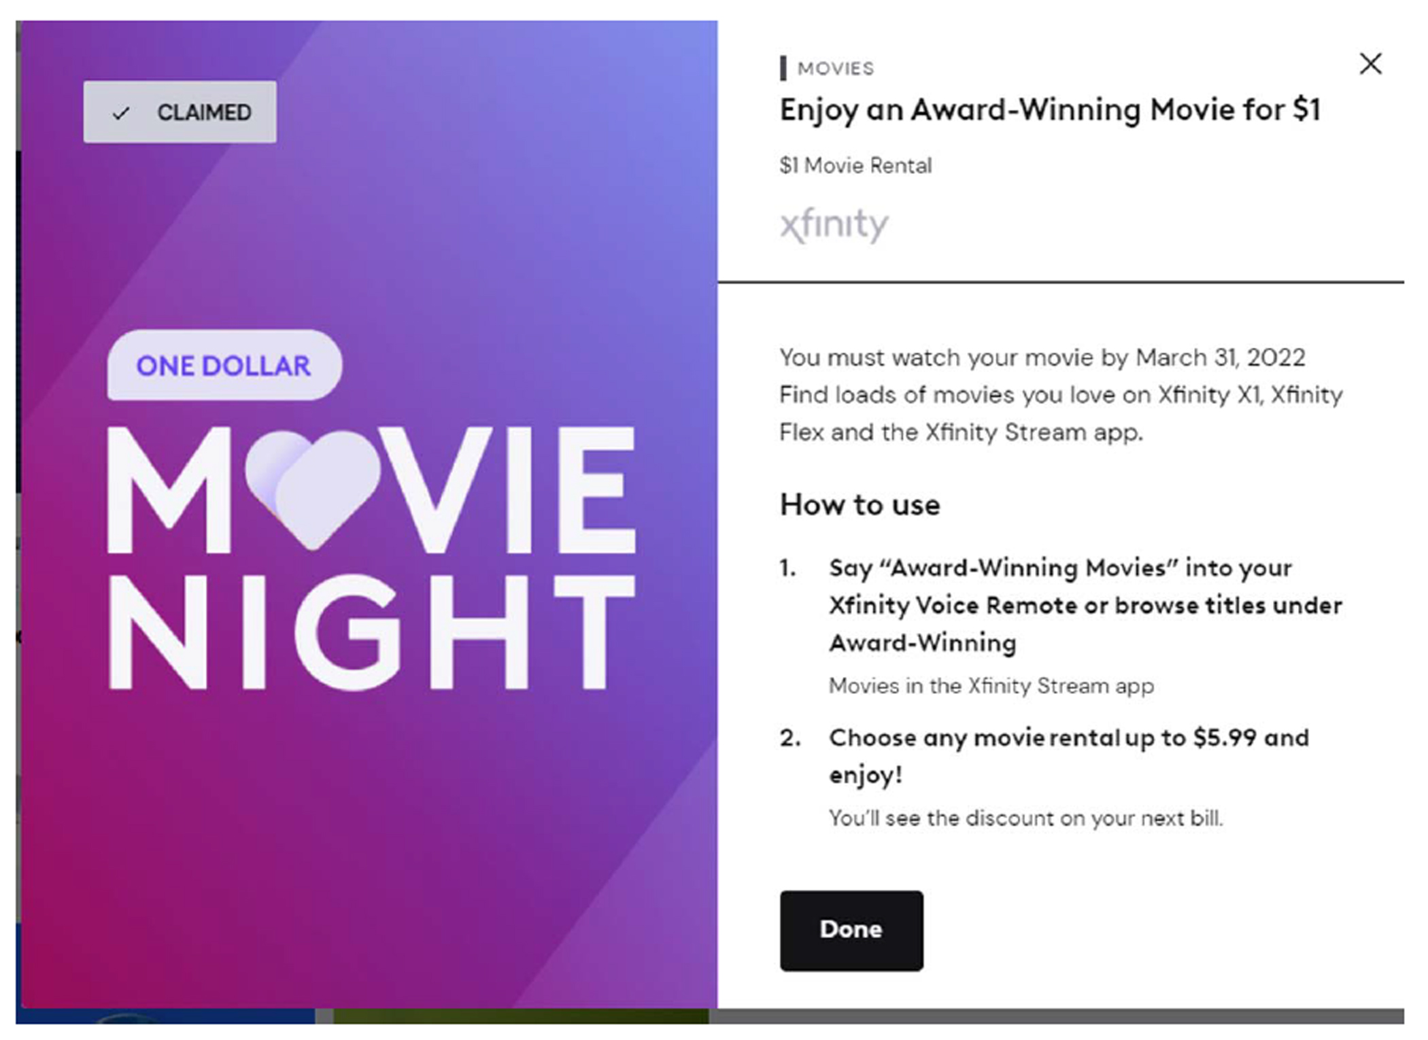
Task: Collapse the offer description text
Action: (x=1061, y=394)
